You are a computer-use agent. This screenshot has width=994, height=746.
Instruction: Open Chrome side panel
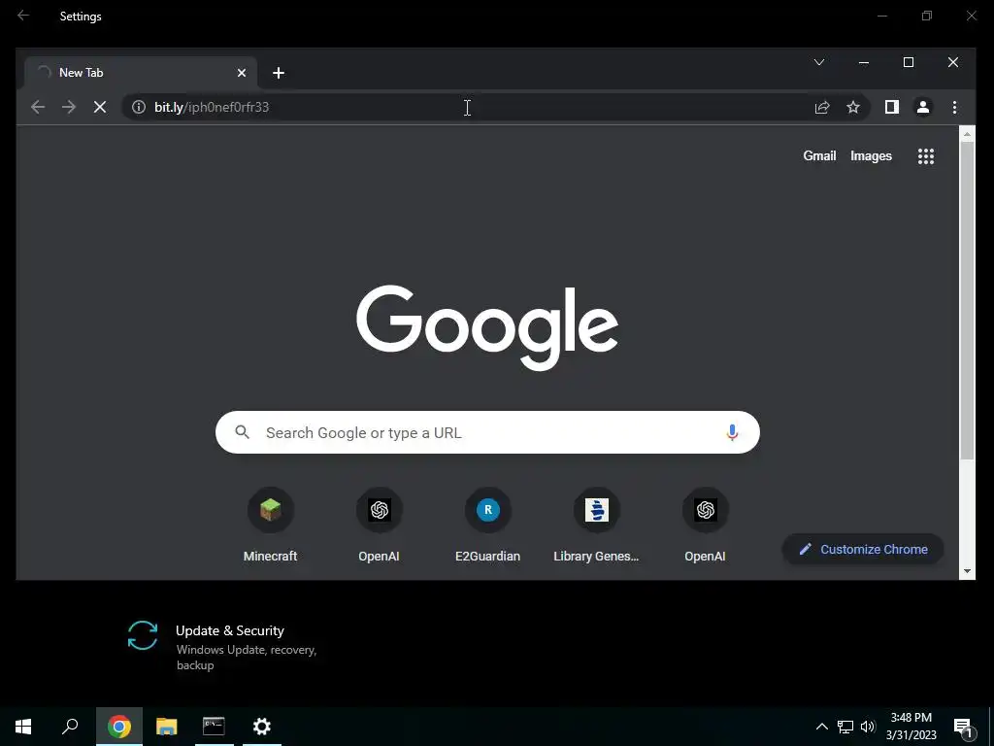[x=892, y=107]
